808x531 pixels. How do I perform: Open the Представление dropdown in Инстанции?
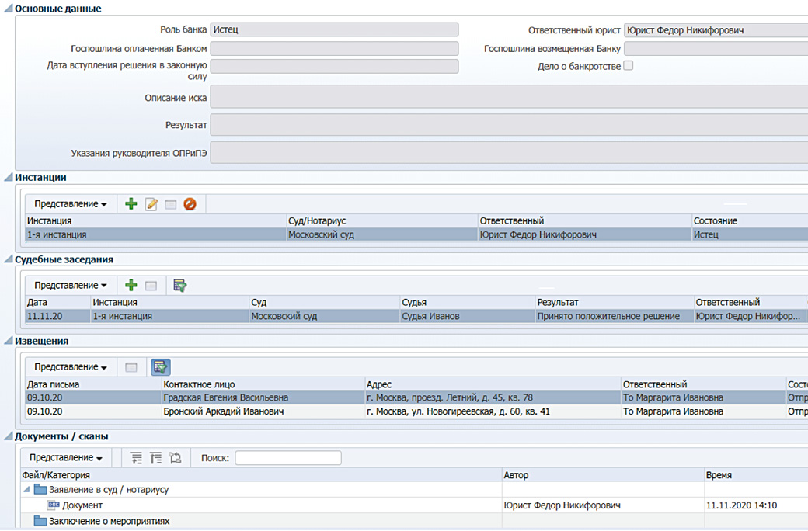pyautogui.click(x=71, y=204)
